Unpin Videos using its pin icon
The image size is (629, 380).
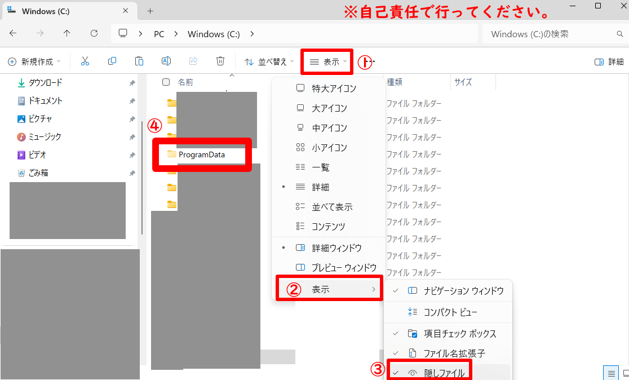point(132,155)
